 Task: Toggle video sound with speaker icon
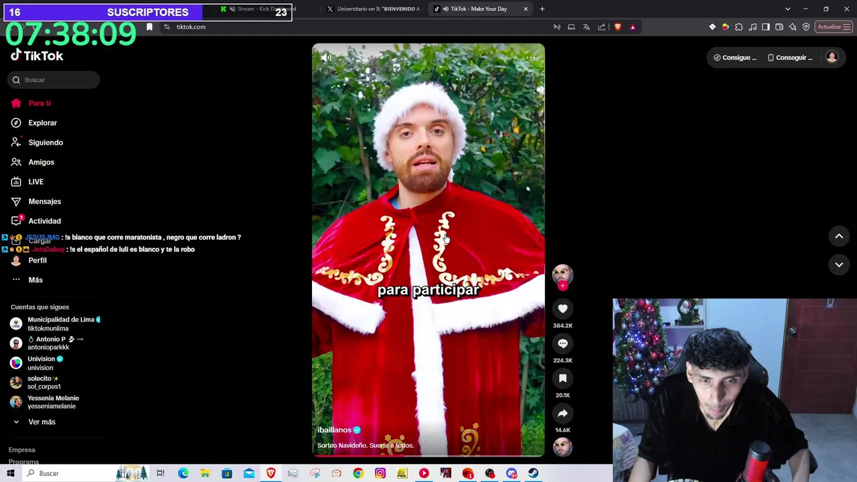pyautogui.click(x=326, y=58)
